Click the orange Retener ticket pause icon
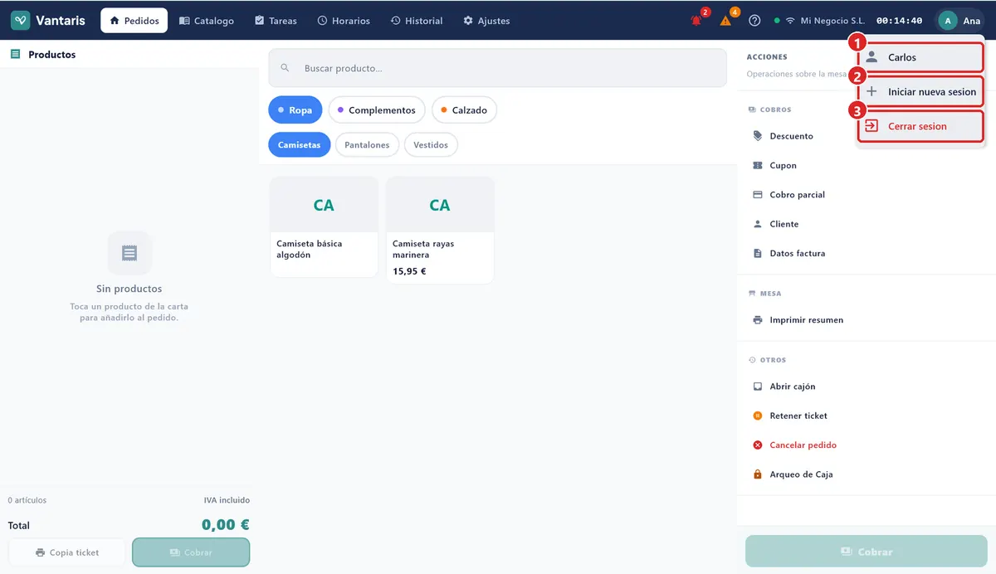The width and height of the screenshot is (996, 574). click(757, 416)
